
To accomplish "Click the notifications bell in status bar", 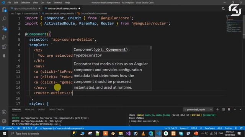I will point(242,128).
